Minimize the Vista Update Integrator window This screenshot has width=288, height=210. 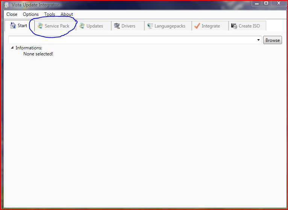[x=257, y=3]
